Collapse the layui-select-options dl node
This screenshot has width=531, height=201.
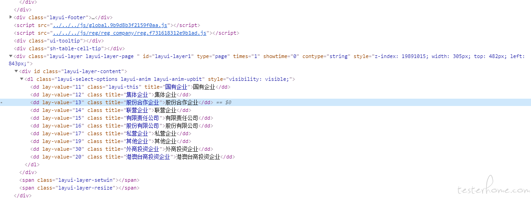(22, 79)
